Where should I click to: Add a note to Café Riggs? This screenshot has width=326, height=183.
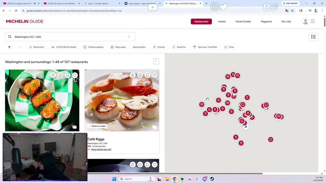(x=133, y=75)
